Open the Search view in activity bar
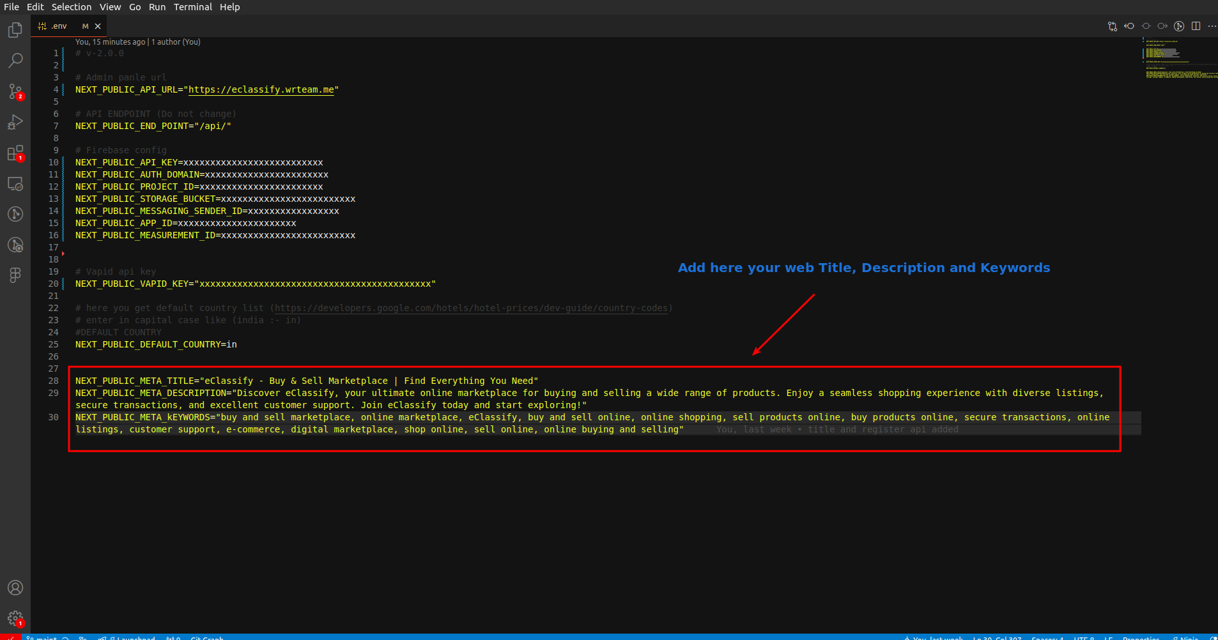This screenshot has width=1218, height=640. [15, 61]
